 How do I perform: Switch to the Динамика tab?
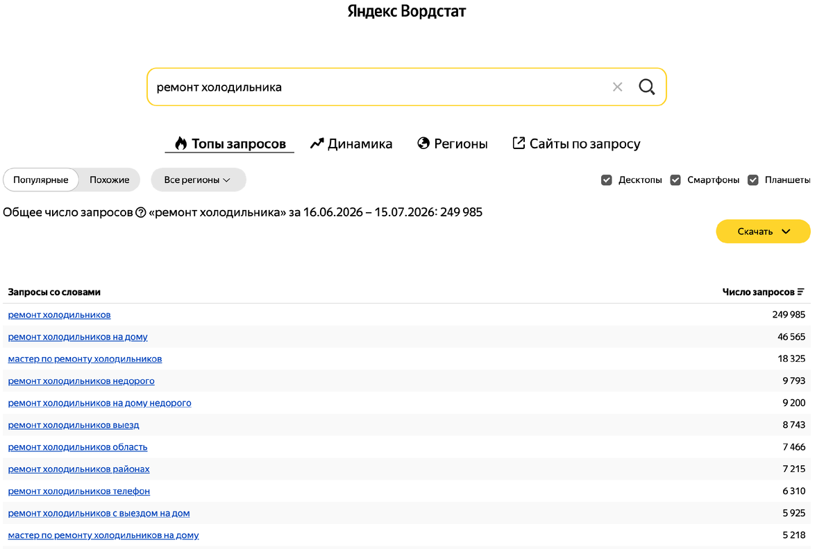pyautogui.click(x=351, y=143)
